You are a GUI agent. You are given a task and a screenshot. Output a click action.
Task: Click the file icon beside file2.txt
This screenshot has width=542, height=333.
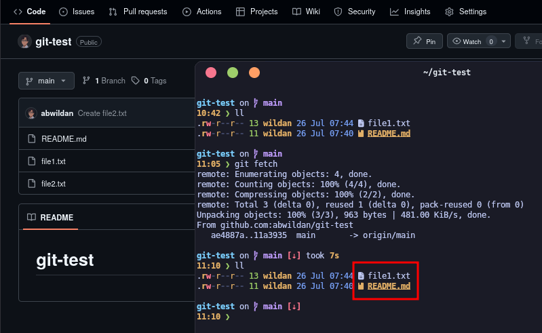(31, 184)
